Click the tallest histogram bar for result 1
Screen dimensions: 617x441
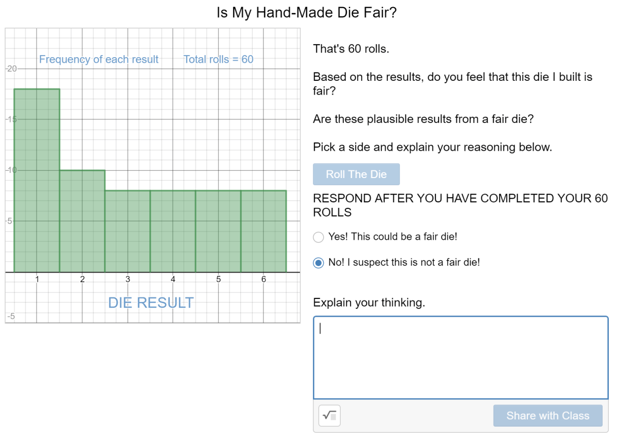tap(37, 180)
